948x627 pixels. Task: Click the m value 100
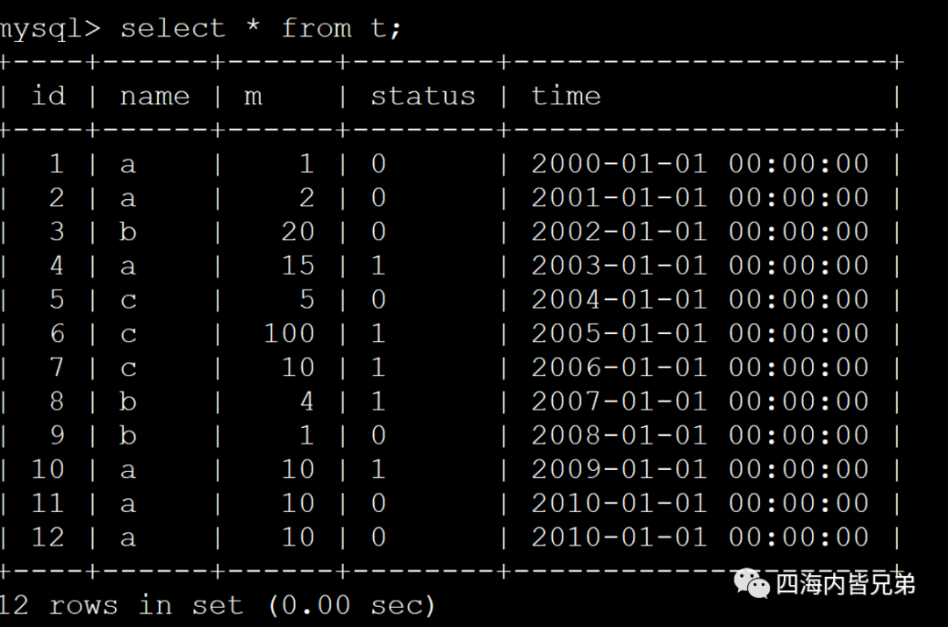tap(289, 333)
